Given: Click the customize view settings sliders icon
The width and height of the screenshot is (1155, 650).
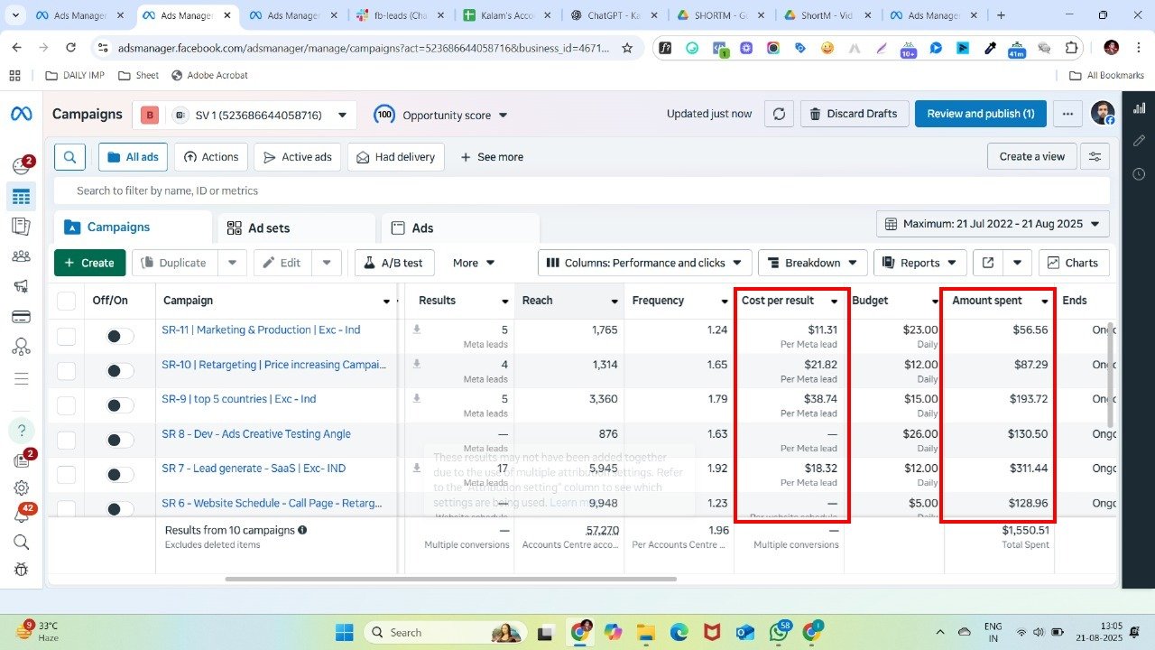Looking at the screenshot, I should [1095, 157].
